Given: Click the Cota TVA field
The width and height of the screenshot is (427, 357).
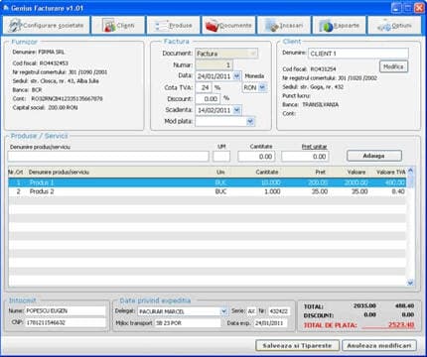Looking at the screenshot, I should [x=204, y=87].
